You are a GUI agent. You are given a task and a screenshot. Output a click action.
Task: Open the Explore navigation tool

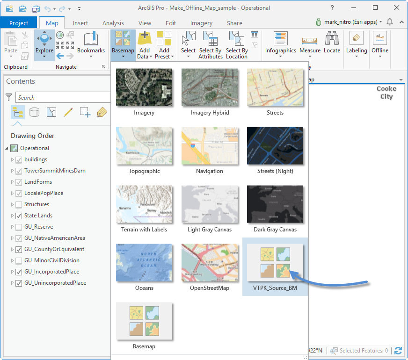(44, 45)
